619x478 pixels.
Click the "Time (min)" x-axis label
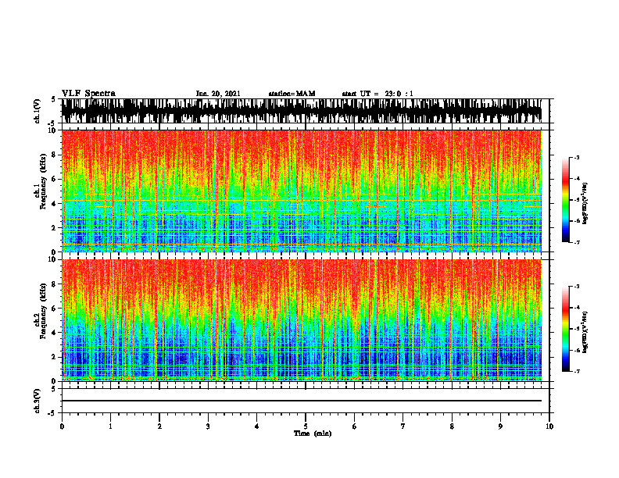tap(313, 433)
